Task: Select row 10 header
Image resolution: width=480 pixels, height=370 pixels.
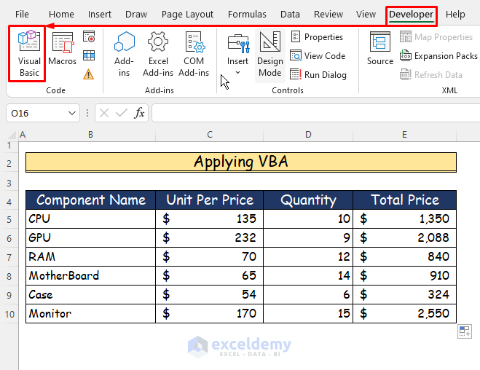Action: coord(9,314)
